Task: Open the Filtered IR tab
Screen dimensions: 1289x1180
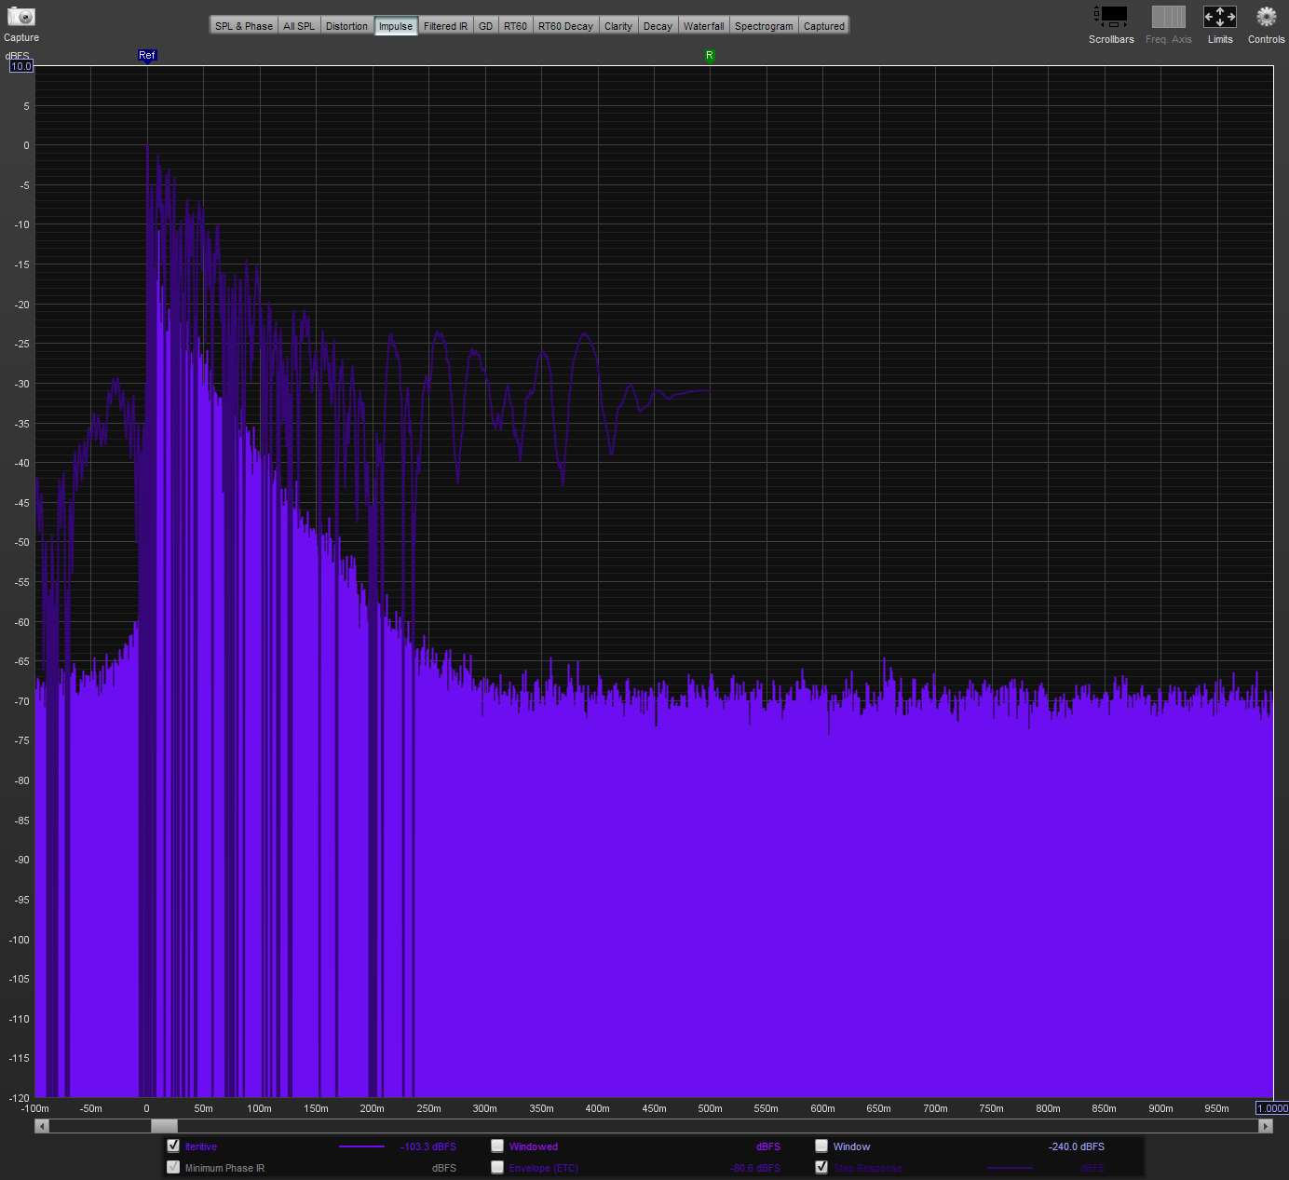Action: [x=445, y=26]
